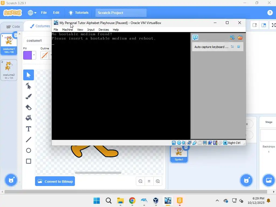Disable the Auto capture keyboard message
This screenshot has width=276, height=207.
point(232,47)
